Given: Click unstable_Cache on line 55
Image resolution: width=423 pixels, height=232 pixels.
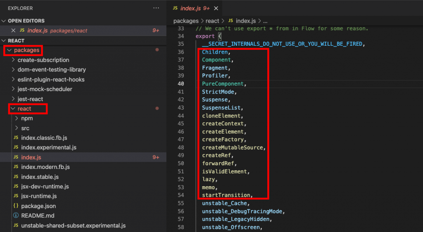Looking at the screenshot, I should (224, 203).
